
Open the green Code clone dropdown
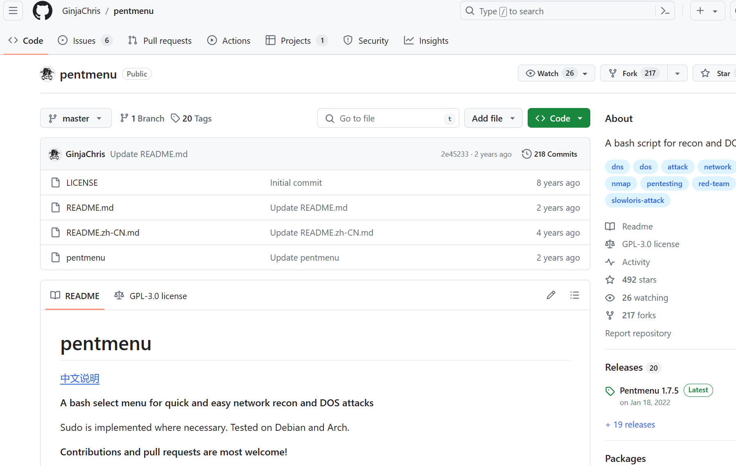pyautogui.click(x=559, y=118)
